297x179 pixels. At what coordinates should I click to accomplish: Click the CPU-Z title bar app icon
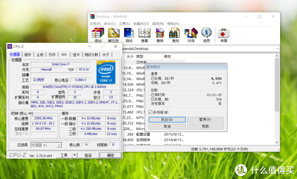10,46
